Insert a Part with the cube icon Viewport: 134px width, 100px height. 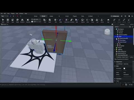[x=55, y=20]
